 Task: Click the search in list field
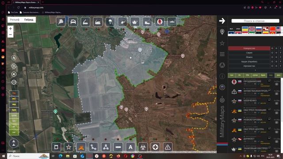[x=256, y=21]
